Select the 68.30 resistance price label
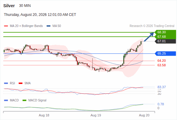177x120 pixels. point(161,32)
